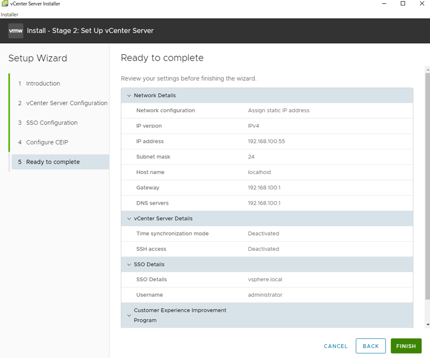Click the FINISH button

coord(406,346)
